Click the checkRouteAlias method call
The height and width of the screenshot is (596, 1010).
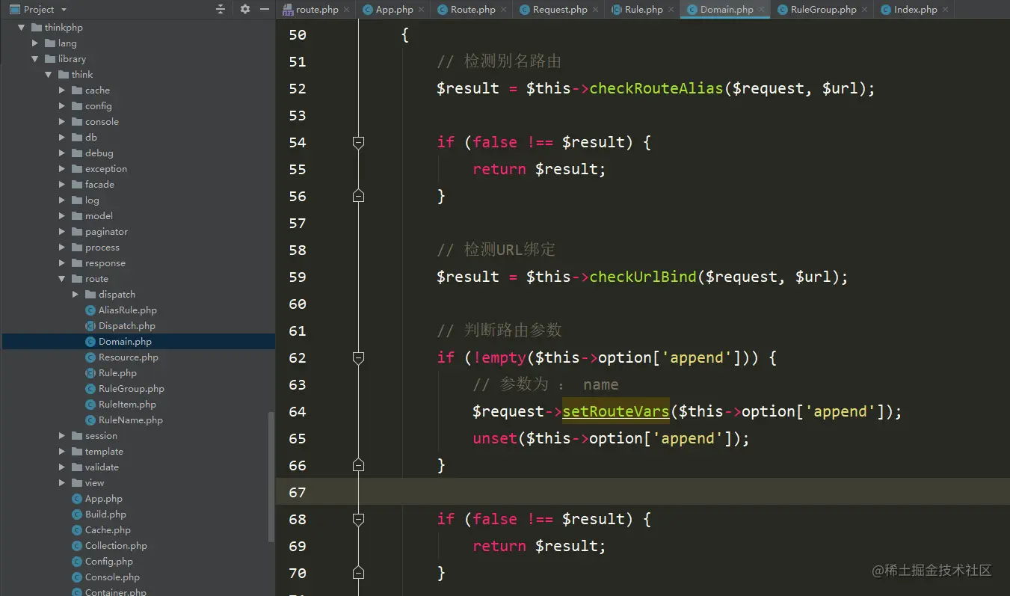[x=656, y=88]
